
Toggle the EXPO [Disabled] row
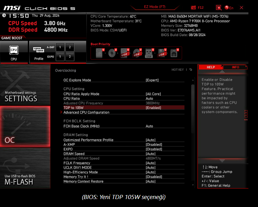(x=124, y=149)
